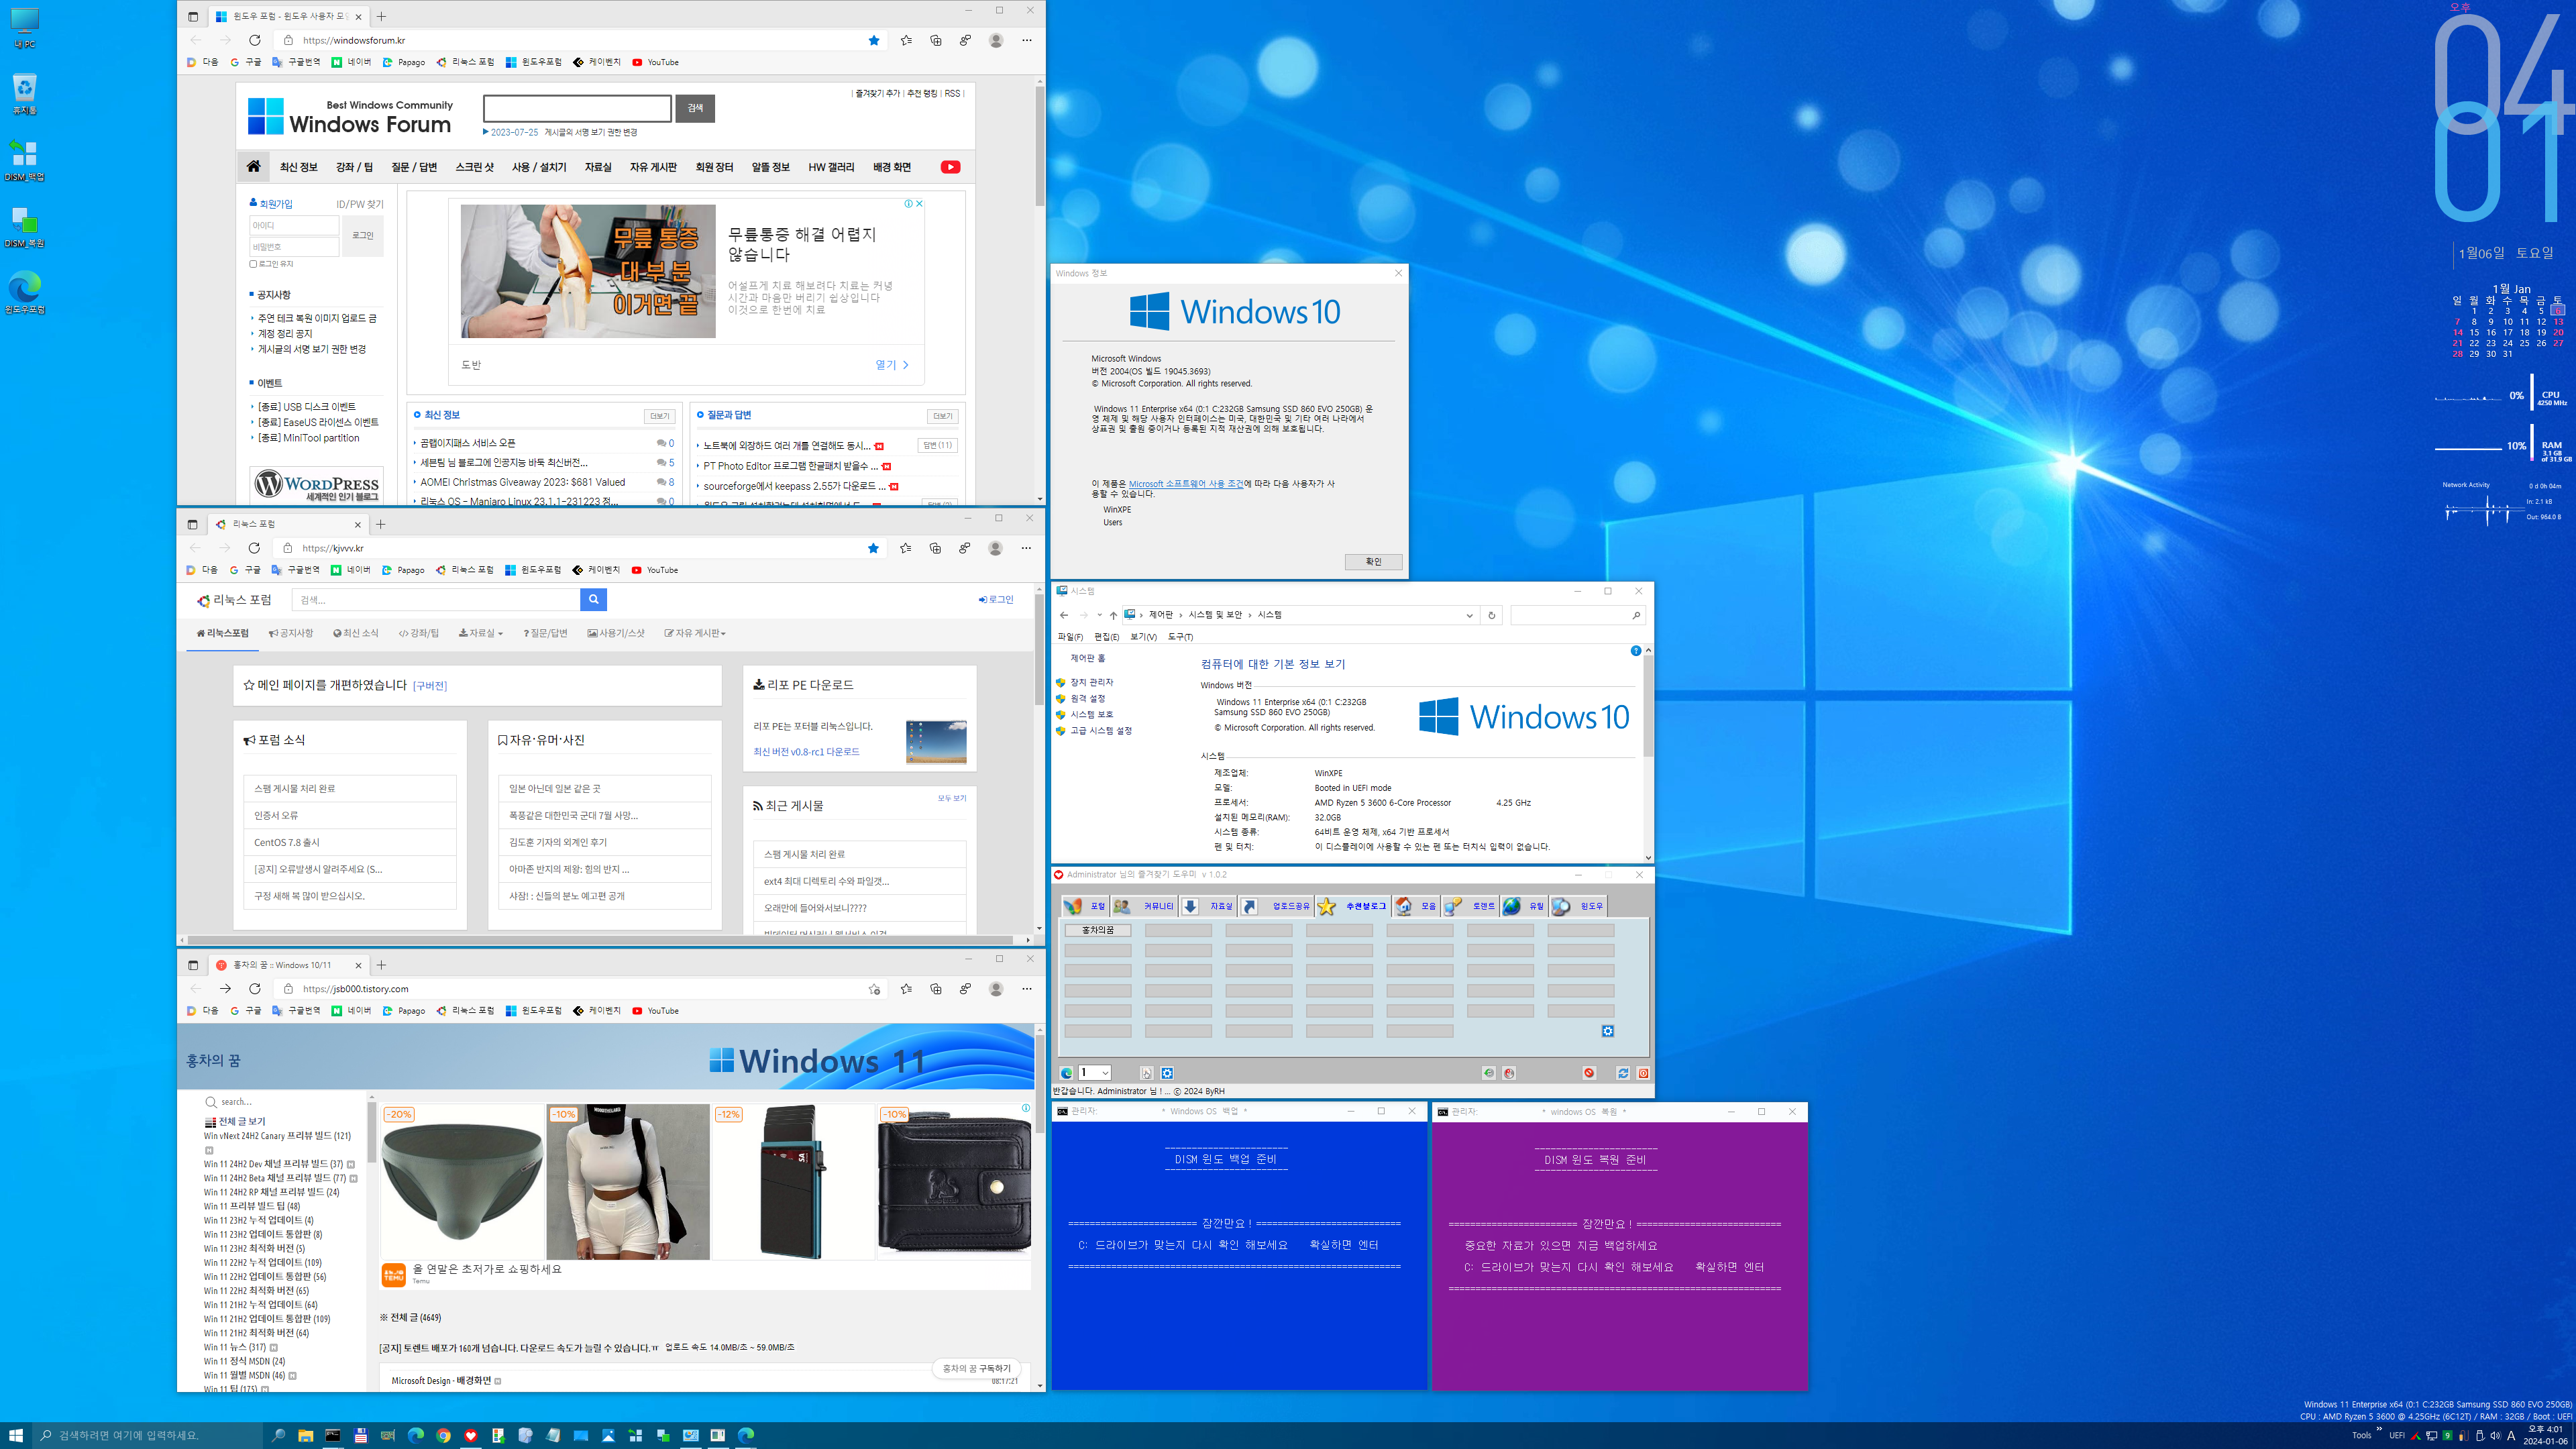2576x1449 pixels.
Task: Click the 로그인 button on Windows Forum
Action: coord(363,236)
